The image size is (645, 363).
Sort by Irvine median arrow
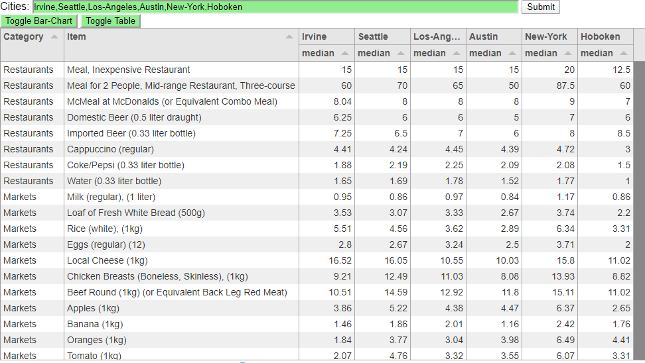[x=344, y=54]
